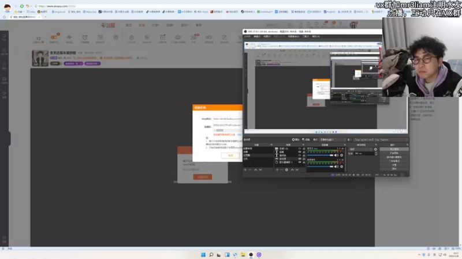462x259 pixels.
Task: Move scene down in OBS Scenes panel
Action: pyautogui.click(x=260, y=170)
